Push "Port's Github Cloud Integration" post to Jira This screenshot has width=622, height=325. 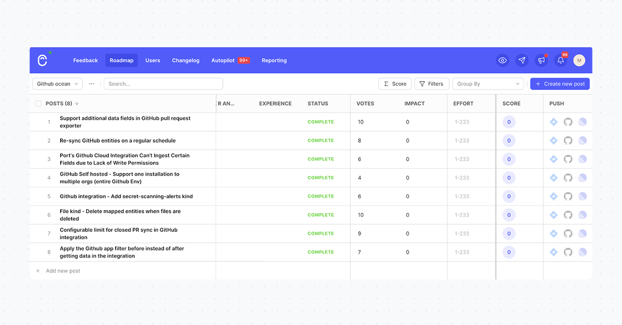pyautogui.click(x=554, y=159)
